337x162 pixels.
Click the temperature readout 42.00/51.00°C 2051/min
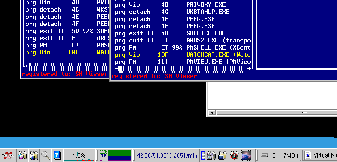(x=167, y=155)
